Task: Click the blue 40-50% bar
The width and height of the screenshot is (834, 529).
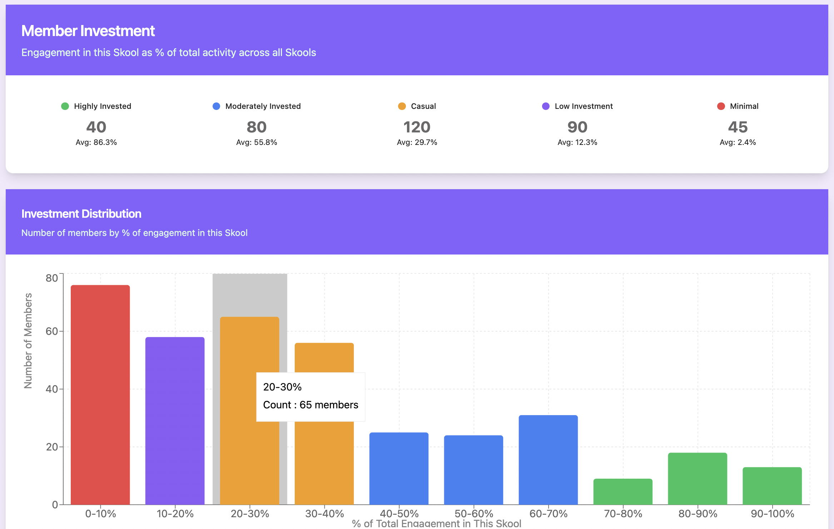Action: click(399, 468)
